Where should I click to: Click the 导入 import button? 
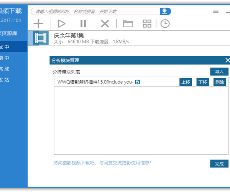tap(219, 72)
